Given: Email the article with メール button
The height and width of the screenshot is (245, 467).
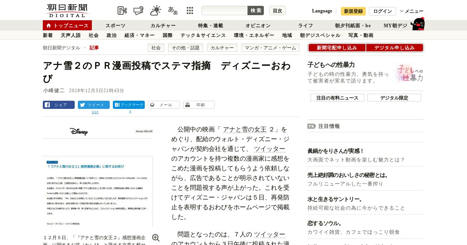Looking at the screenshot, I should 164,105.
